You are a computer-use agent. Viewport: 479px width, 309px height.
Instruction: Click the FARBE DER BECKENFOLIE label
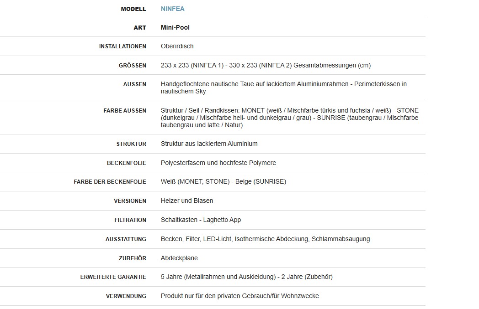click(110, 182)
